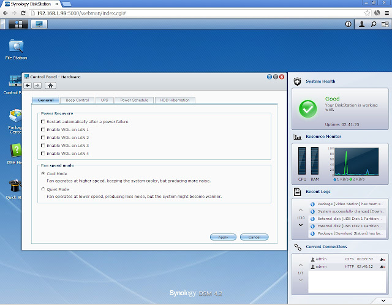Click the Current Connections link icon
This screenshot has height=305, width=392.
pos(298,247)
